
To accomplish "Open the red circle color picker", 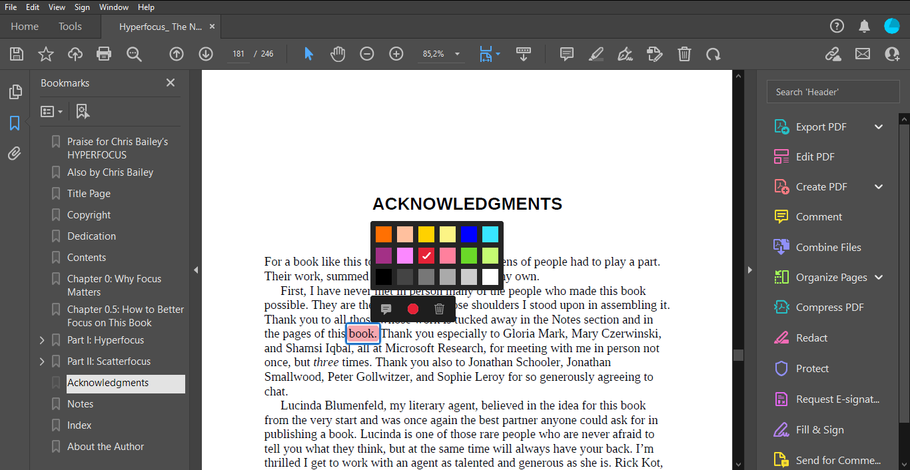I will pos(413,309).
